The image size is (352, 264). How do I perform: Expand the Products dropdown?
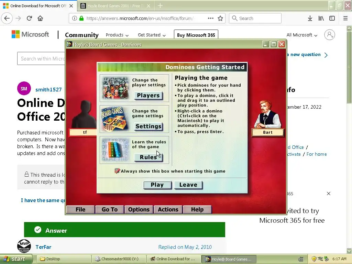pos(117,35)
